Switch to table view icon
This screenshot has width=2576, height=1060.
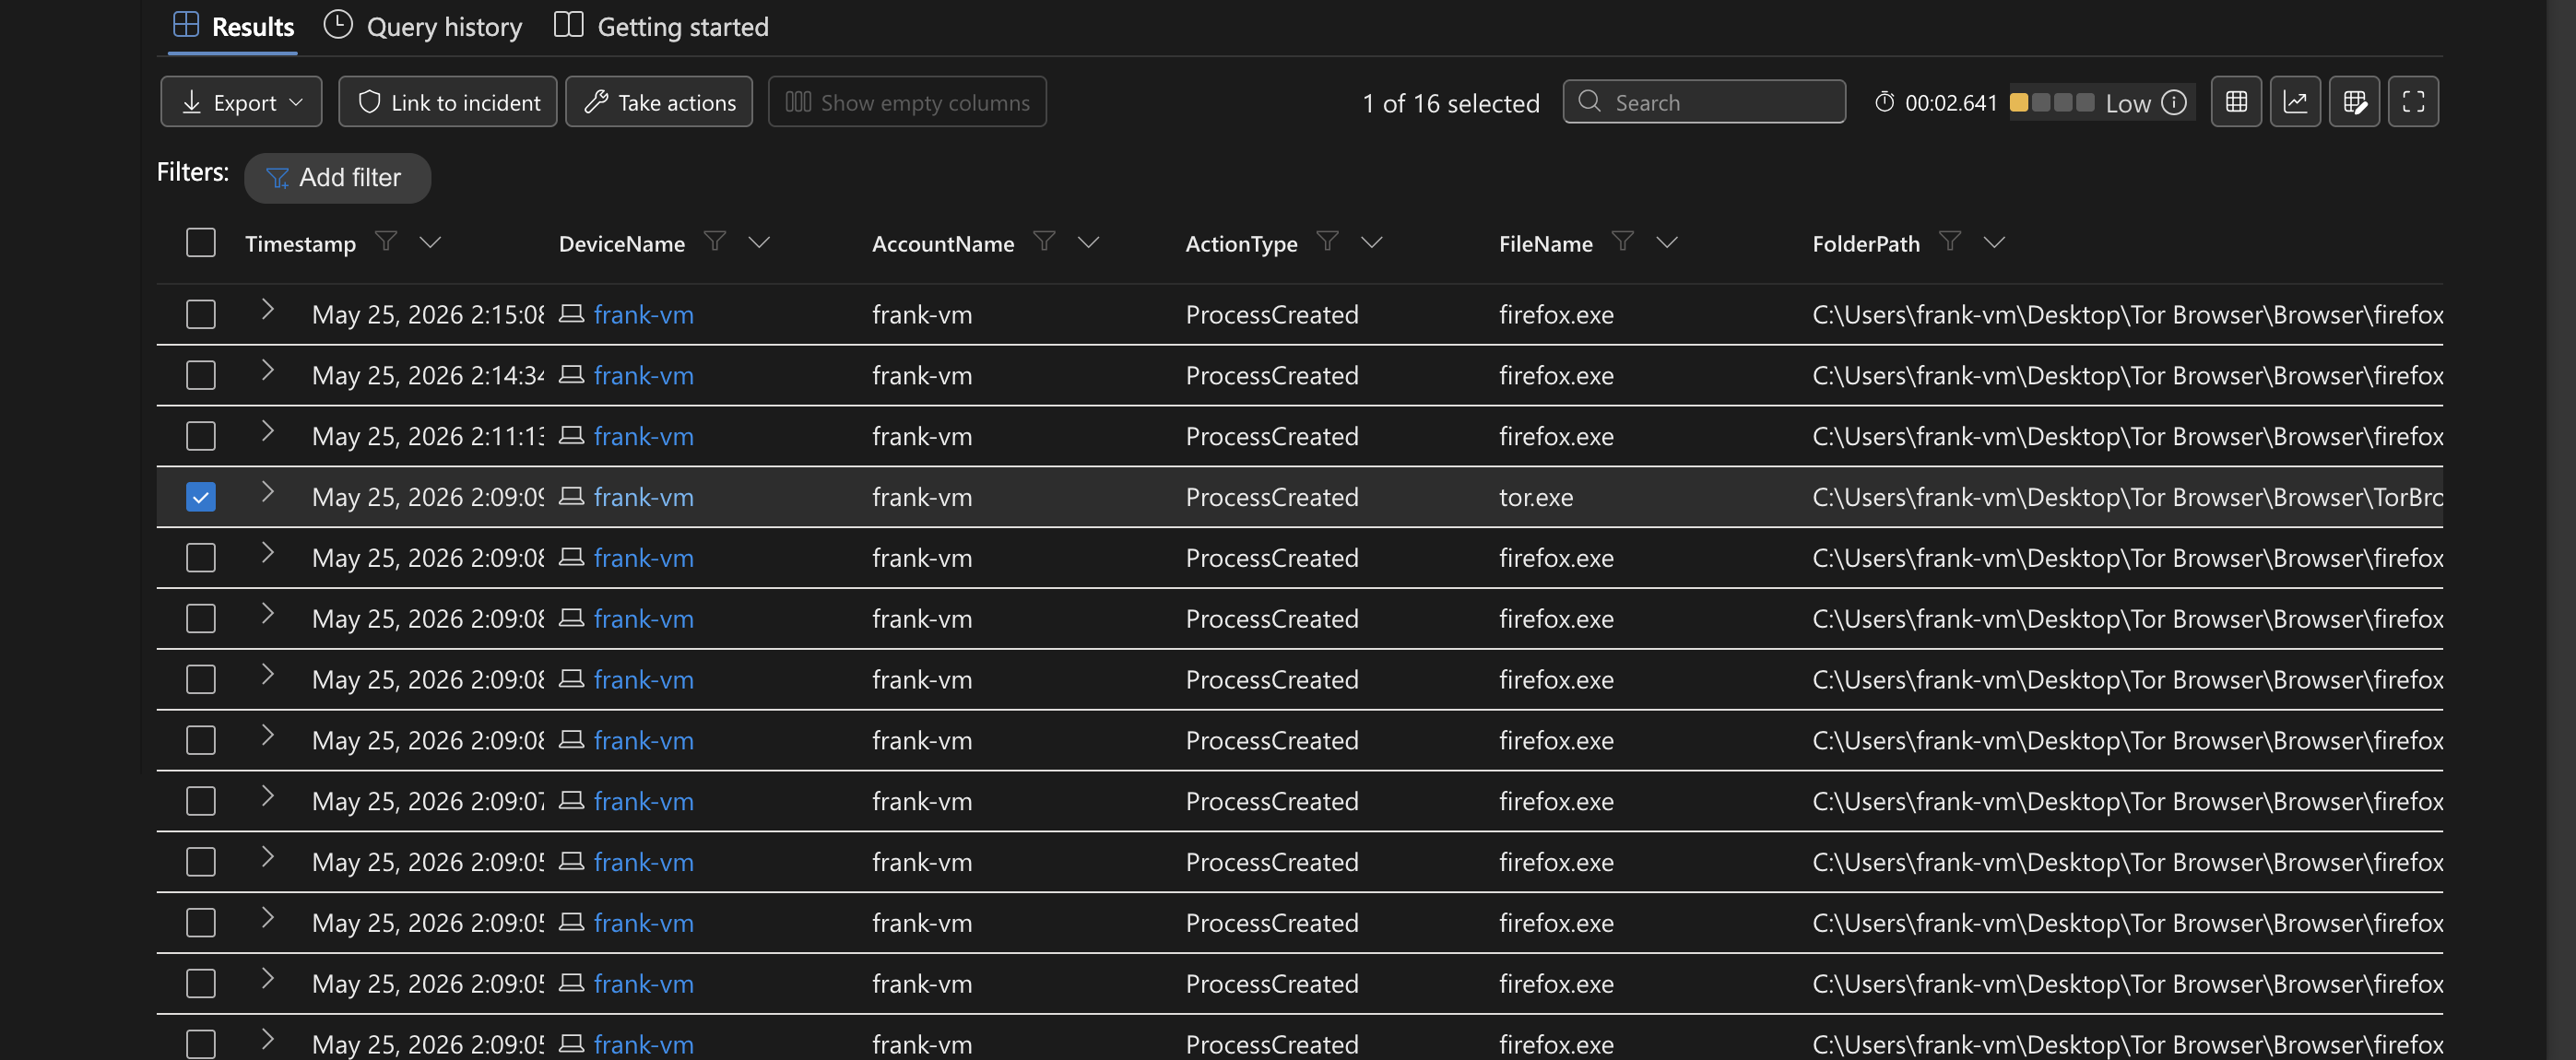[2236, 102]
